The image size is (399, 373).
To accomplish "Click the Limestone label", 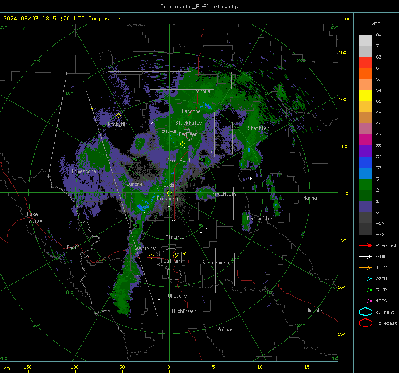I will point(84,171).
